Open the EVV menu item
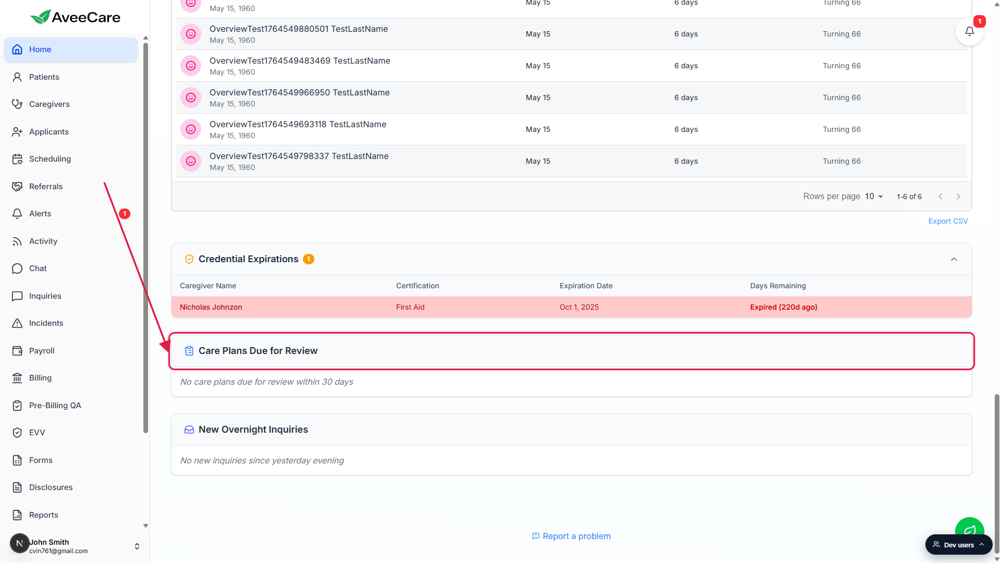Image resolution: width=1001 pixels, height=563 pixels. click(71, 433)
